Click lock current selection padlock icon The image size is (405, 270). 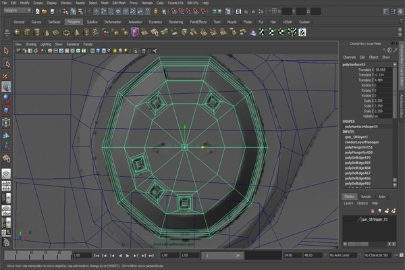click(x=156, y=11)
